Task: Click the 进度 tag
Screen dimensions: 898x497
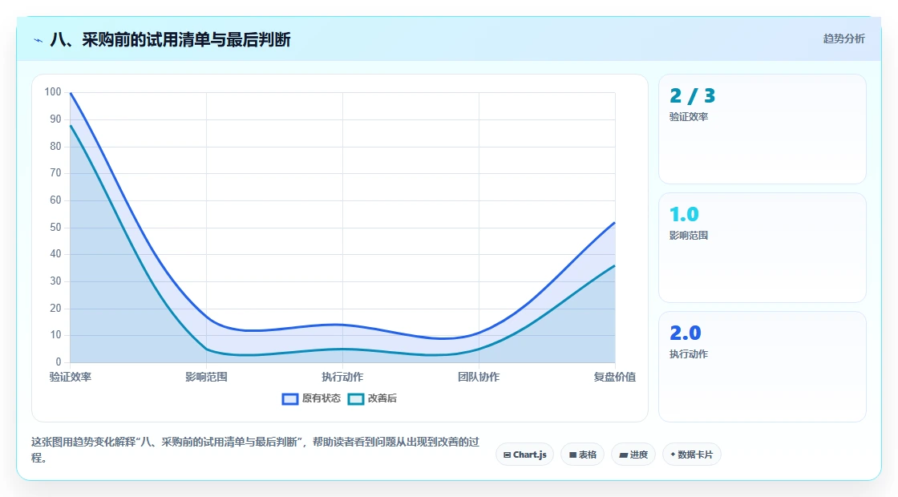Action: tap(633, 455)
